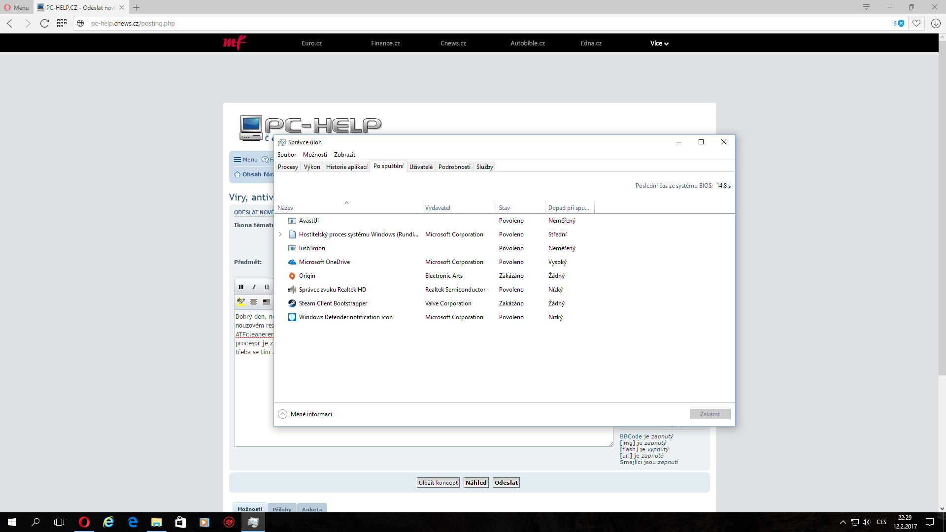The height and width of the screenshot is (532, 946).
Task: Click the Bold formatting button in editor
Action: (x=240, y=287)
